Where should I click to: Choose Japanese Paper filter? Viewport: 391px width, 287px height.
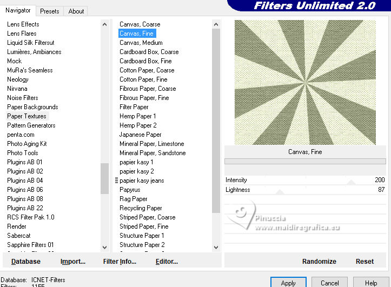pyautogui.click(x=141, y=135)
